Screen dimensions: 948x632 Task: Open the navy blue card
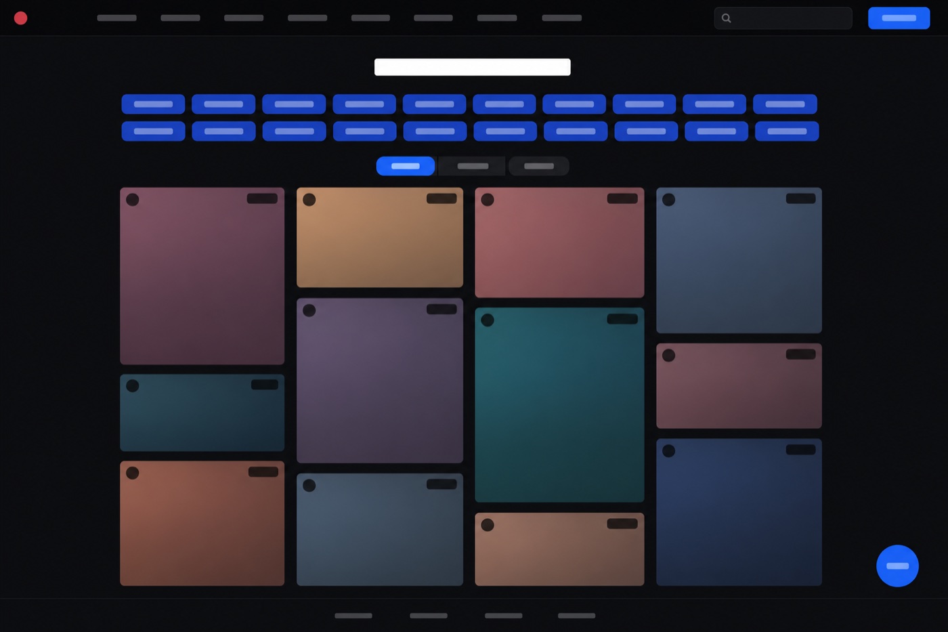[739, 512]
